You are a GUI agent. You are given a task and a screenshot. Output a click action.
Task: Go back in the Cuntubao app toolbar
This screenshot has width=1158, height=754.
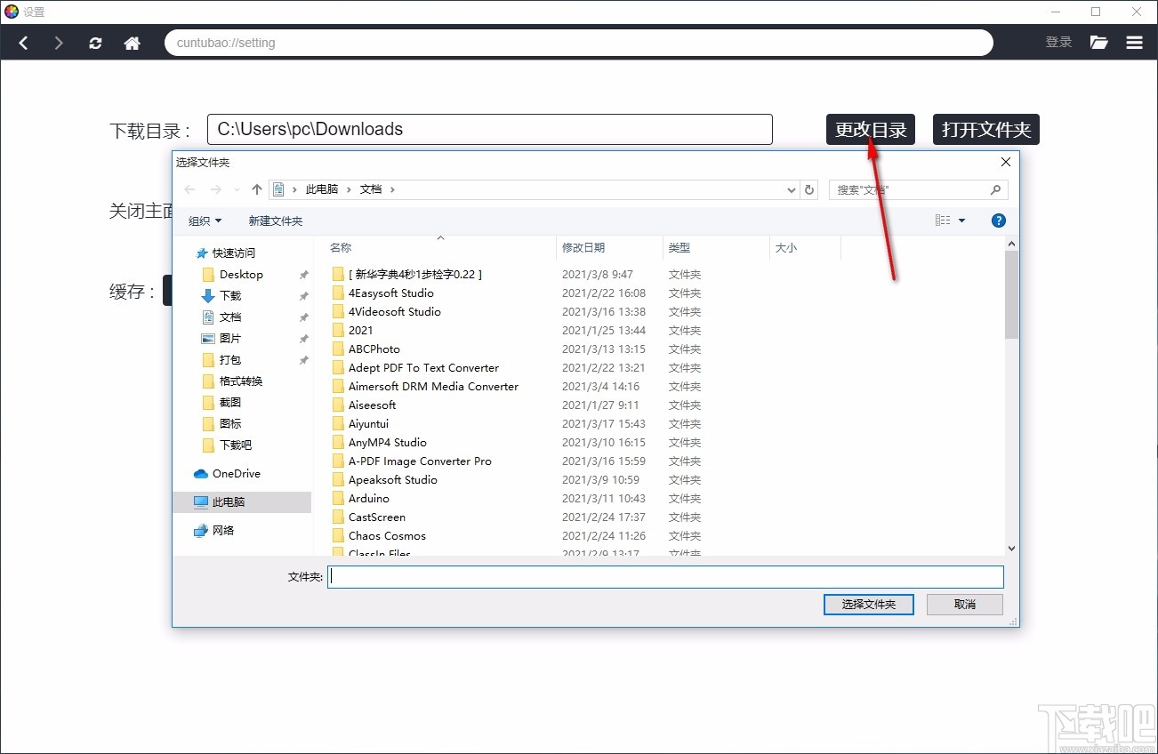tap(24, 43)
